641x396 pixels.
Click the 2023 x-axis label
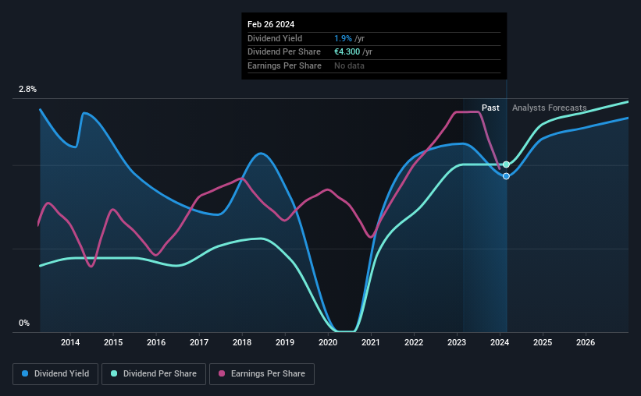(x=457, y=342)
